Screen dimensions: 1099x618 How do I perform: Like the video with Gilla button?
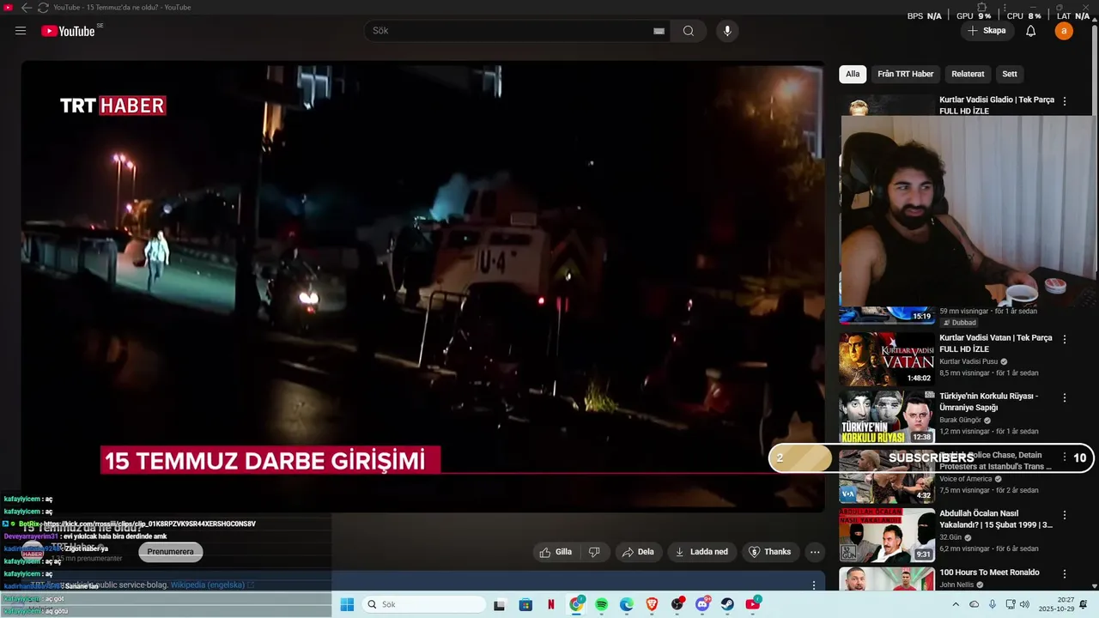(x=556, y=552)
